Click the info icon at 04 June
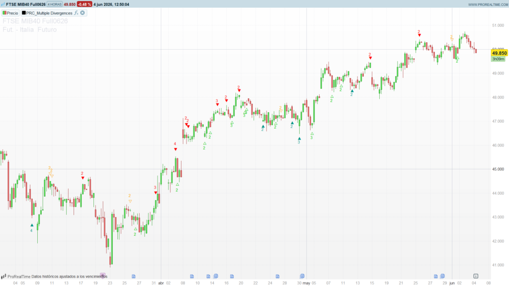This screenshot has width=509, height=286. point(476,276)
